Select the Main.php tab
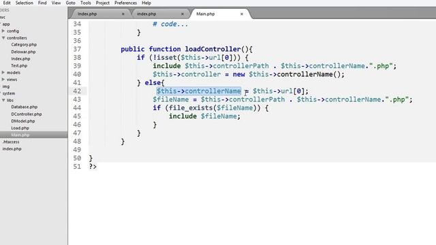This screenshot has height=245, width=436. point(206,14)
